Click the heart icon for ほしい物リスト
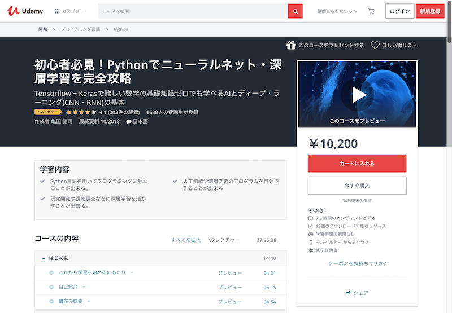 click(375, 45)
